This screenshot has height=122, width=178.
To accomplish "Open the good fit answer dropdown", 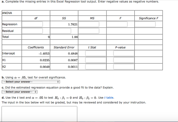I will [x=19, y=92].
